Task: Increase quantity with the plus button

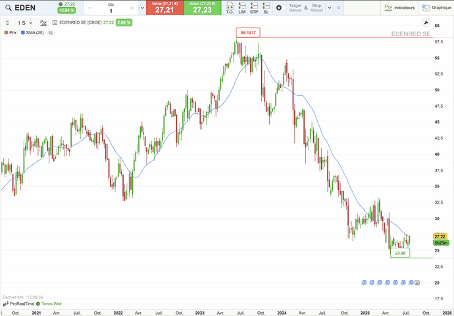Action: pos(132,8)
